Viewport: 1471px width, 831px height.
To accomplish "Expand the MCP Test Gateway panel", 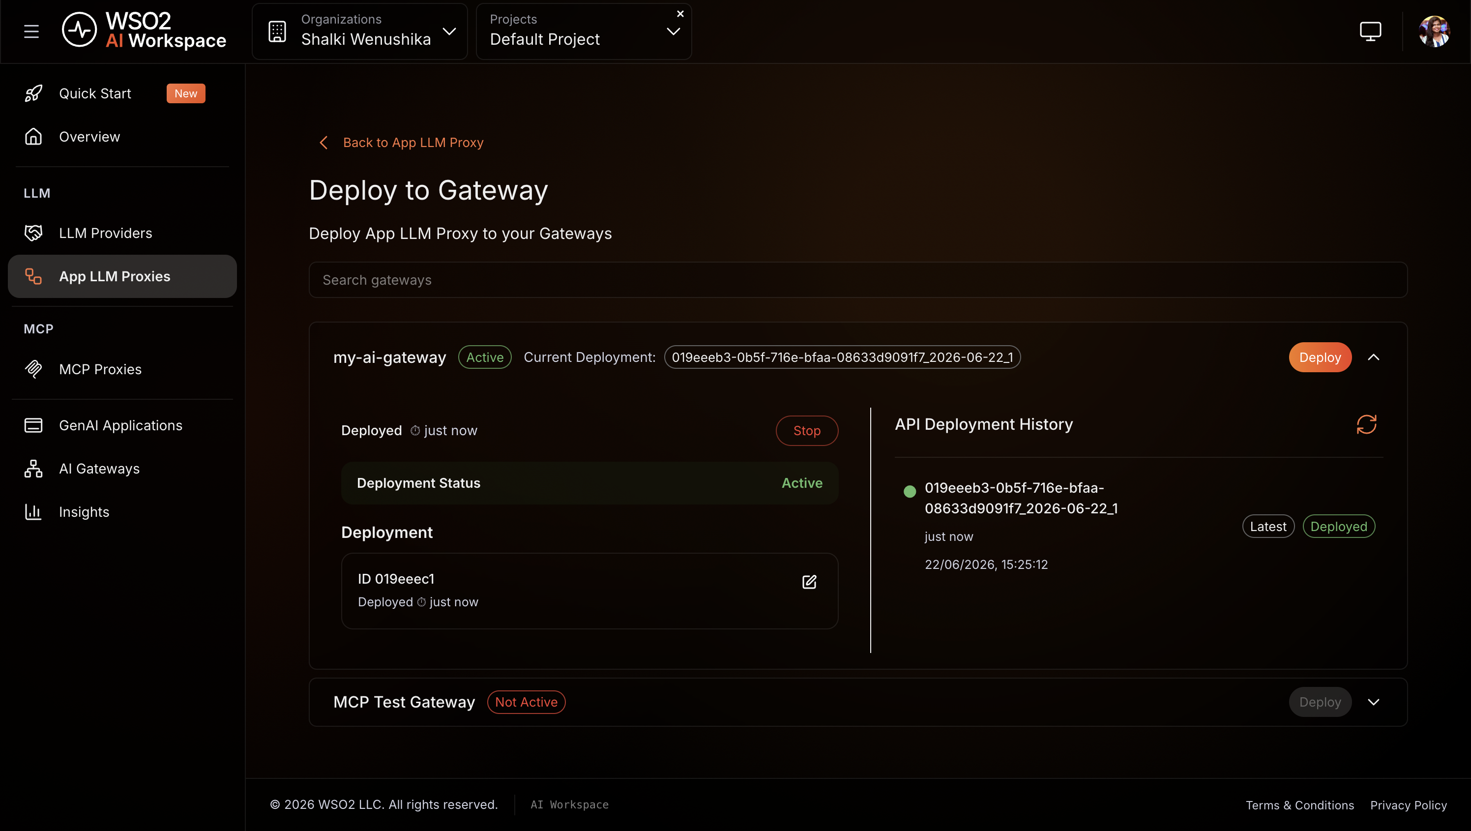I will [1373, 702].
